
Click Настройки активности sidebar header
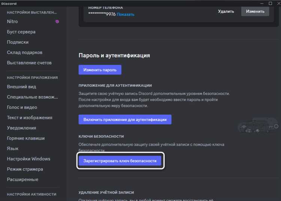click(x=31, y=194)
